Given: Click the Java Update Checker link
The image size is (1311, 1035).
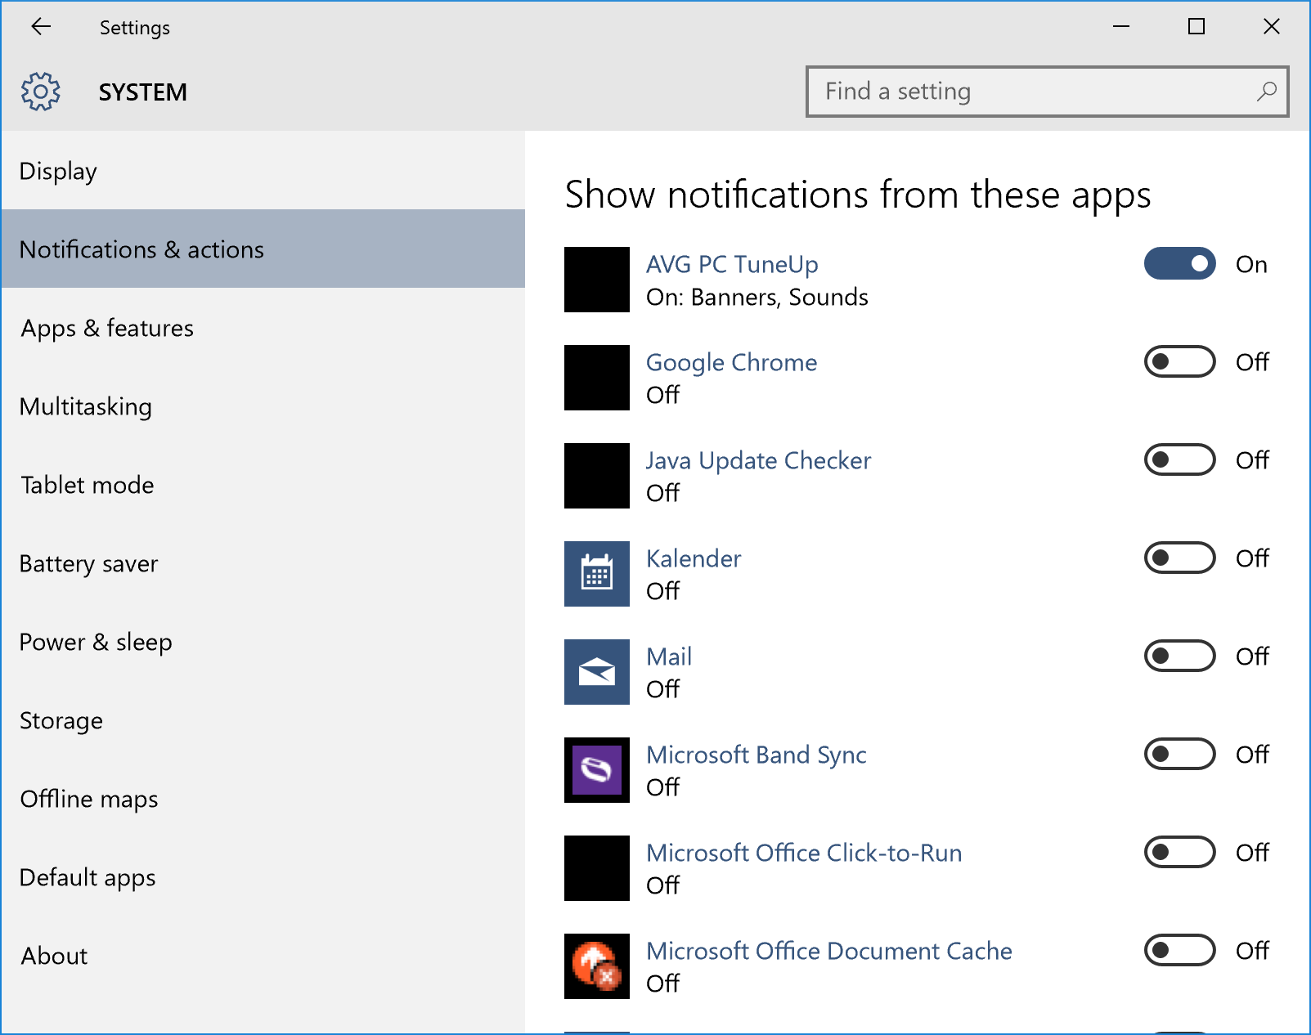Looking at the screenshot, I should tap(758, 460).
